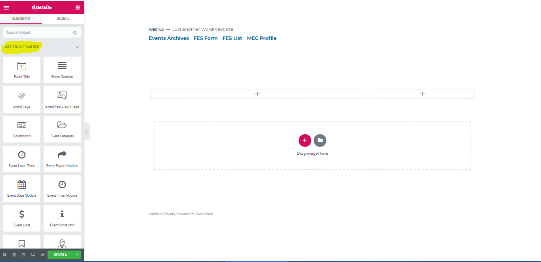Open the widgets grid icon in header
The image size is (541, 262).
coord(77,7)
